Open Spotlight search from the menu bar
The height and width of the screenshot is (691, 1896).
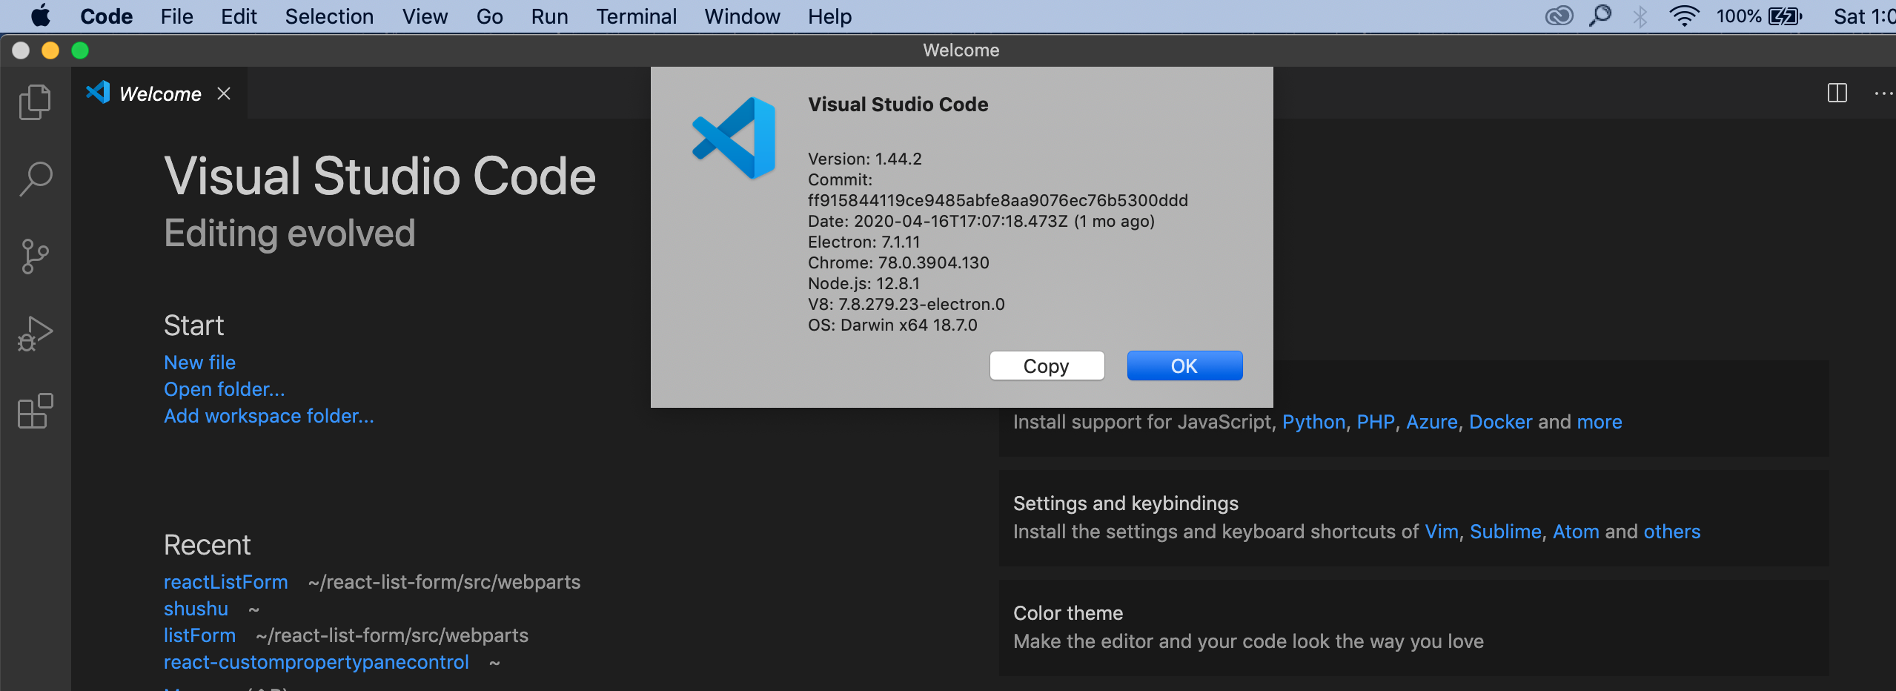point(1600,16)
